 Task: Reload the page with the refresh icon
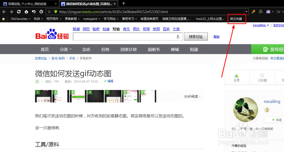click(19, 12)
